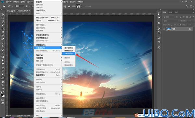This screenshot has height=118, width=195.
Task: Select the Frame tool
Action: pyautogui.click(x=3, y=32)
